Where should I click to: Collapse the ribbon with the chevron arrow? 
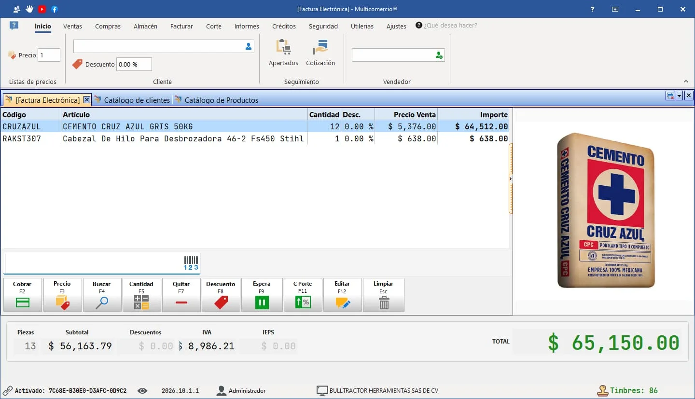coord(686,81)
